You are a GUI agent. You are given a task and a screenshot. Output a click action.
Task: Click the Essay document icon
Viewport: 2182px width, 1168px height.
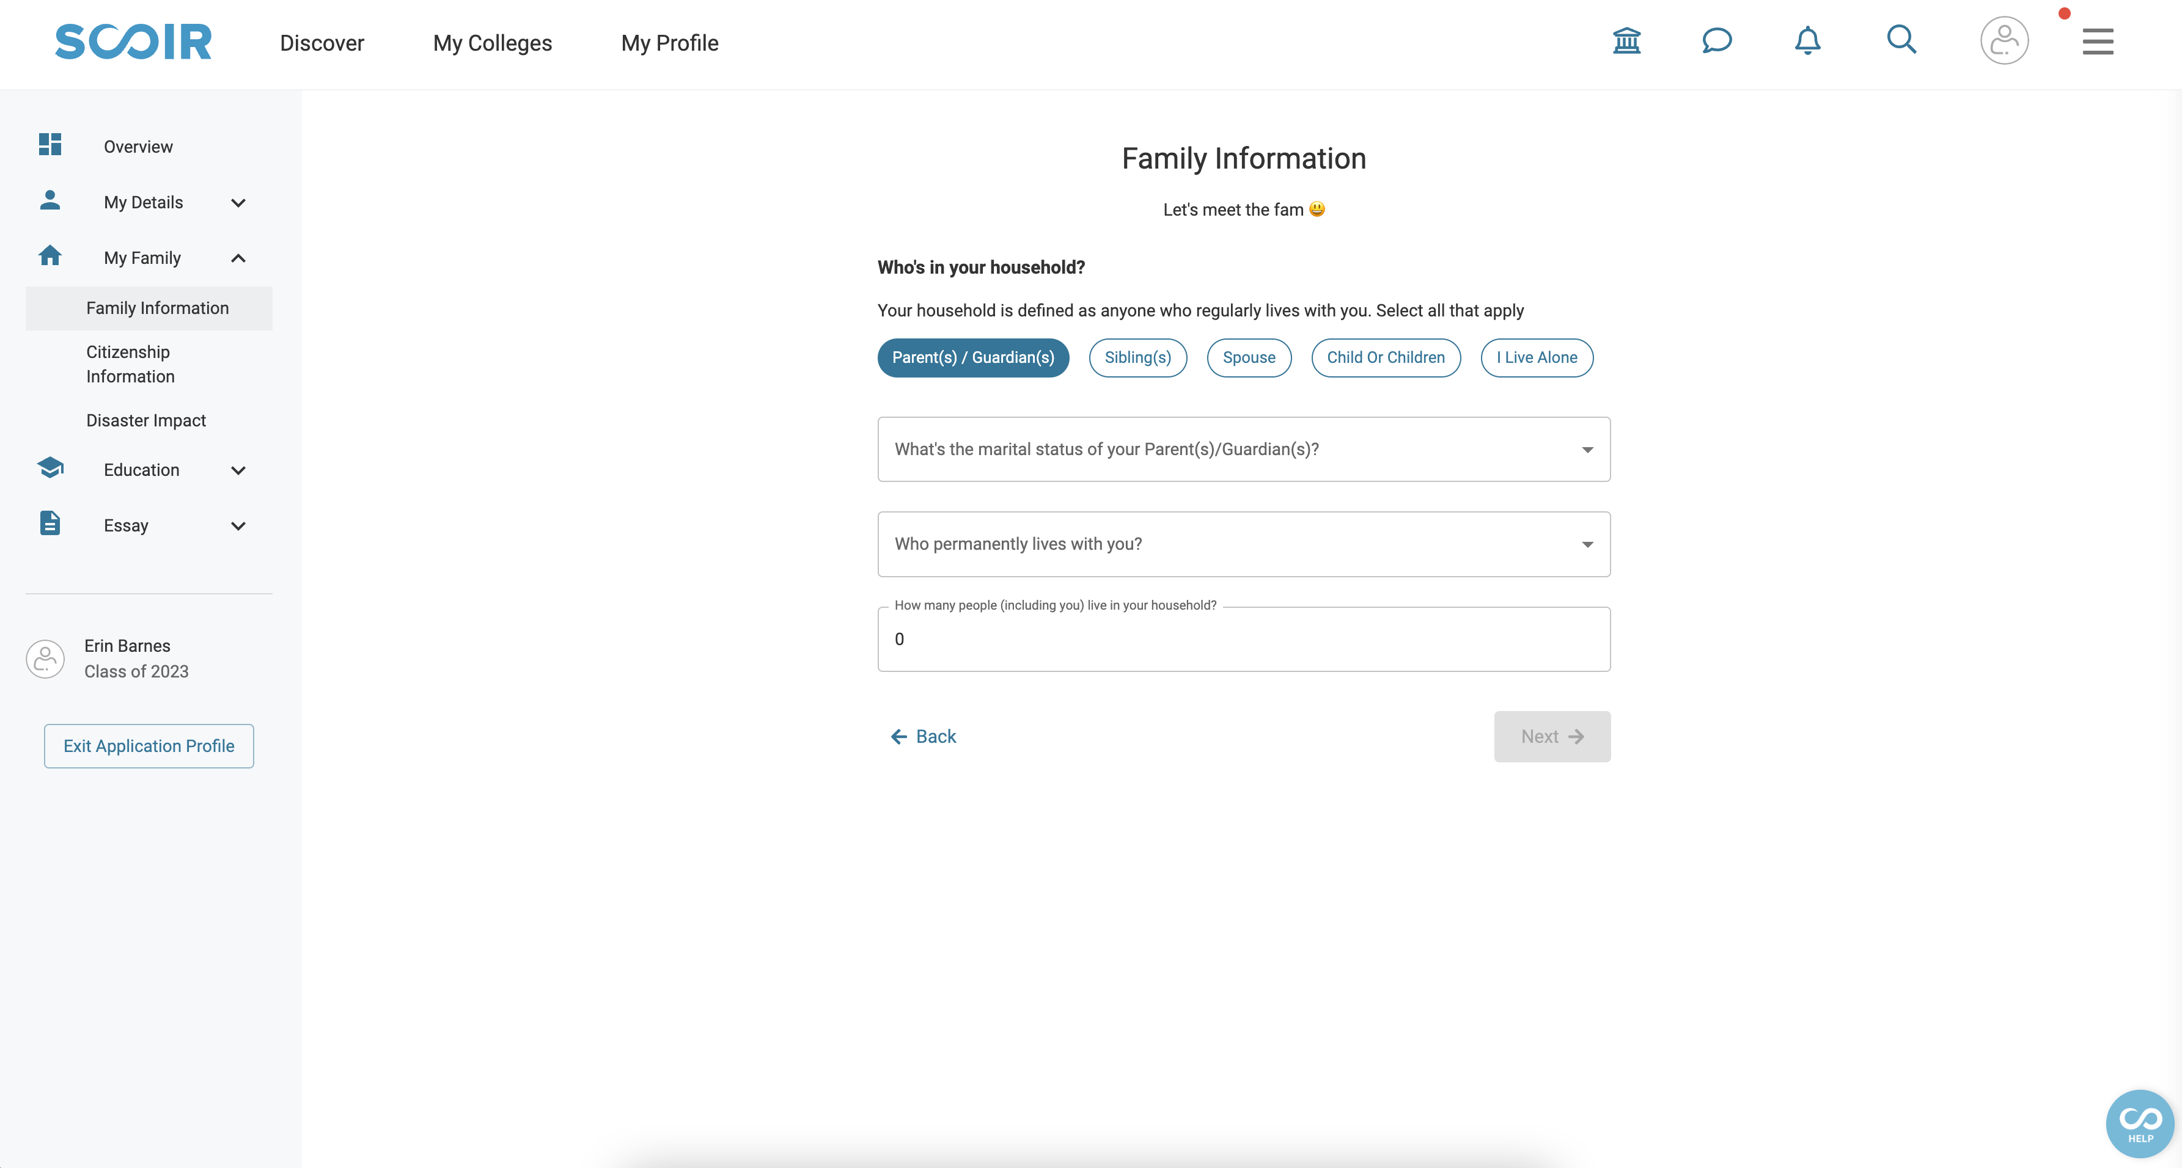point(50,523)
